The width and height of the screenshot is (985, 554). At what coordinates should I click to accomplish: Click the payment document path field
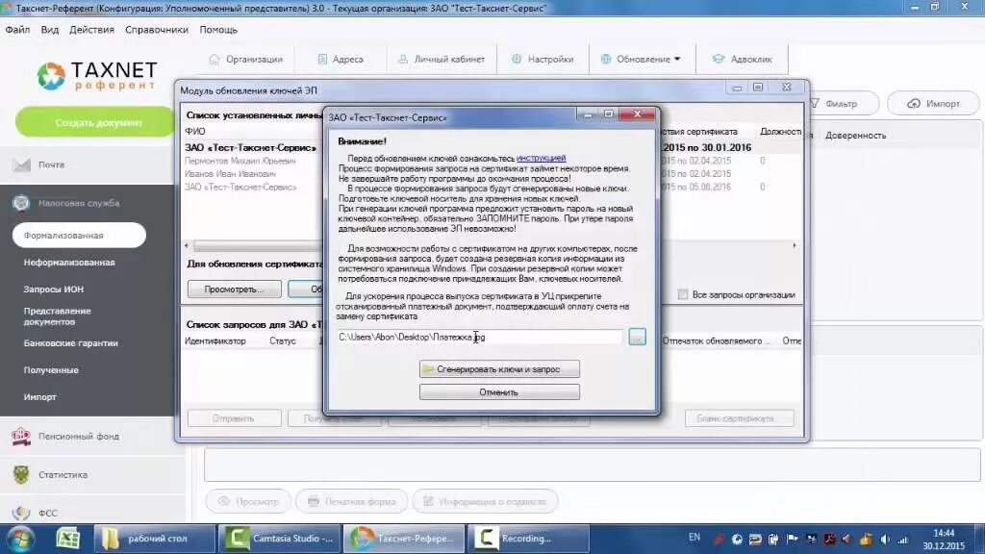(481, 338)
